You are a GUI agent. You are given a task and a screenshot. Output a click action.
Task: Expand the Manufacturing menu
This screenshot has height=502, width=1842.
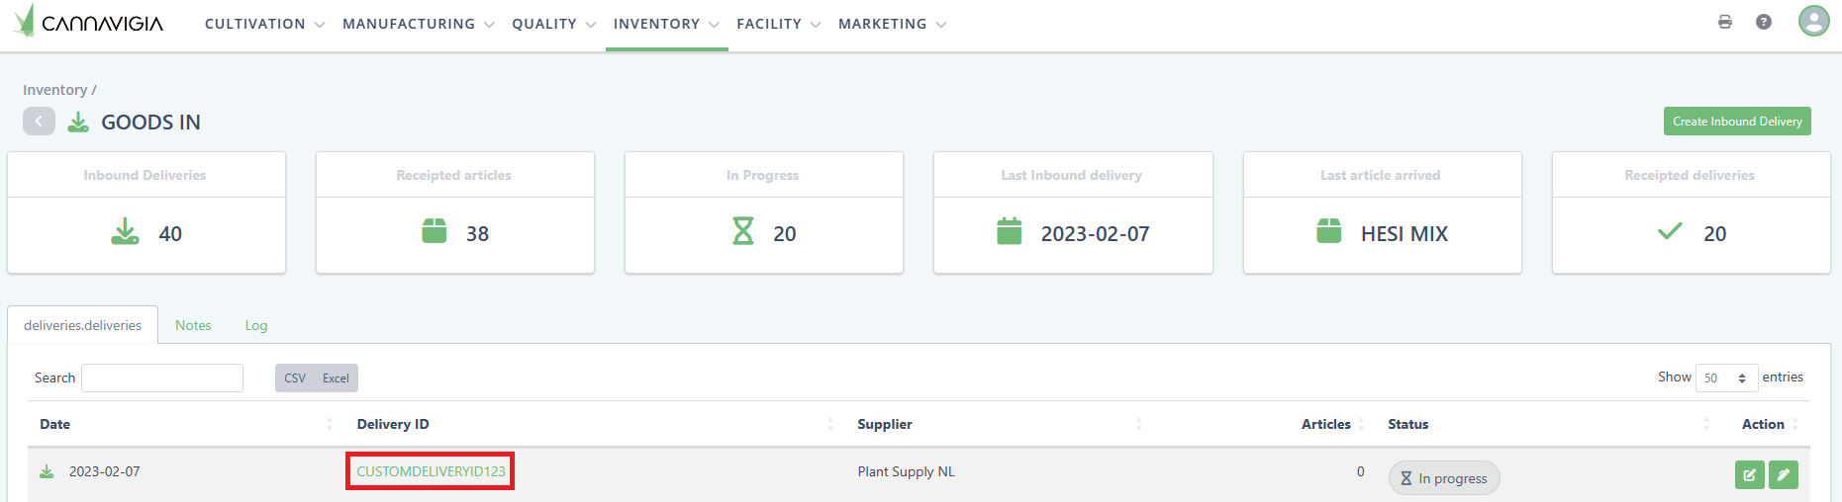click(418, 24)
